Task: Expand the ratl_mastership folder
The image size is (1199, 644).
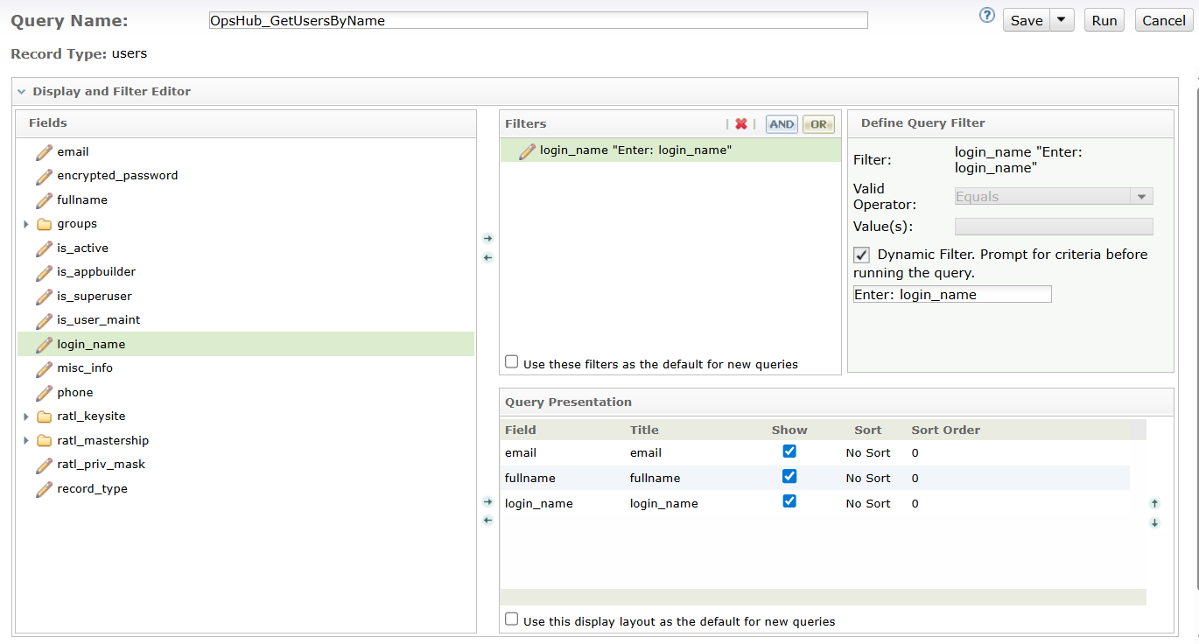Action: click(x=26, y=440)
